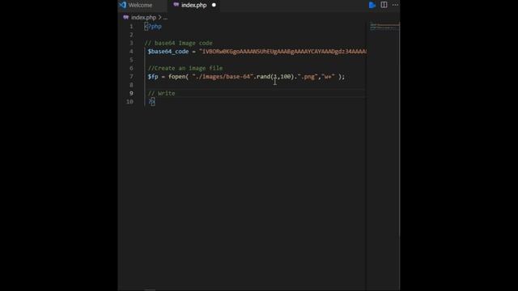Click the long base64 string value

click(x=282, y=52)
